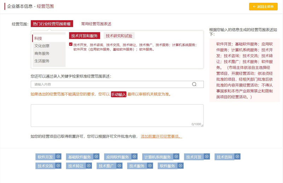Remove the 计算机系统服务 tag
The width and height of the screenshot is (283, 183).
pyautogui.click(x=177, y=157)
